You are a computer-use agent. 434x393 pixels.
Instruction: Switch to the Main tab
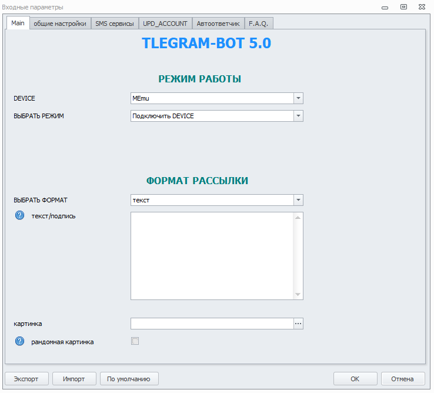(x=18, y=23)
